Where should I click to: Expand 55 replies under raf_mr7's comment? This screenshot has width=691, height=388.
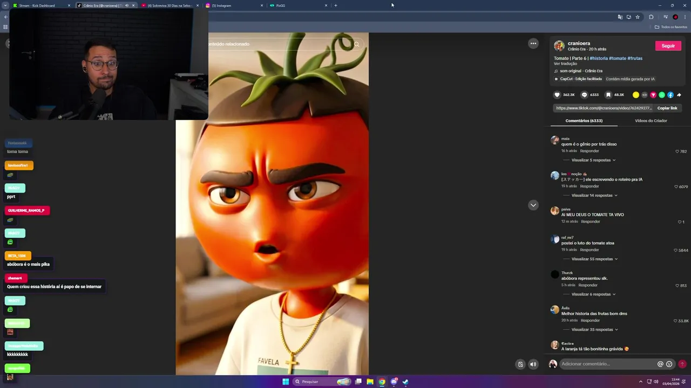pos(593,259)
